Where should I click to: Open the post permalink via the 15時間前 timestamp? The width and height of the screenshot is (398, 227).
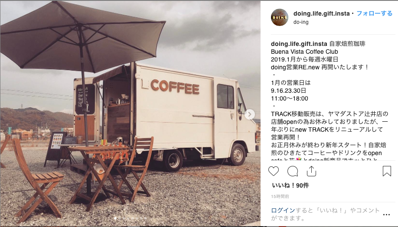(280, 196)
